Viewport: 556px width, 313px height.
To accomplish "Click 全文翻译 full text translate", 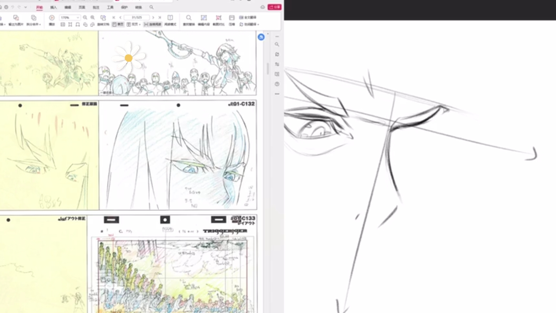I will tap(248, 18).
